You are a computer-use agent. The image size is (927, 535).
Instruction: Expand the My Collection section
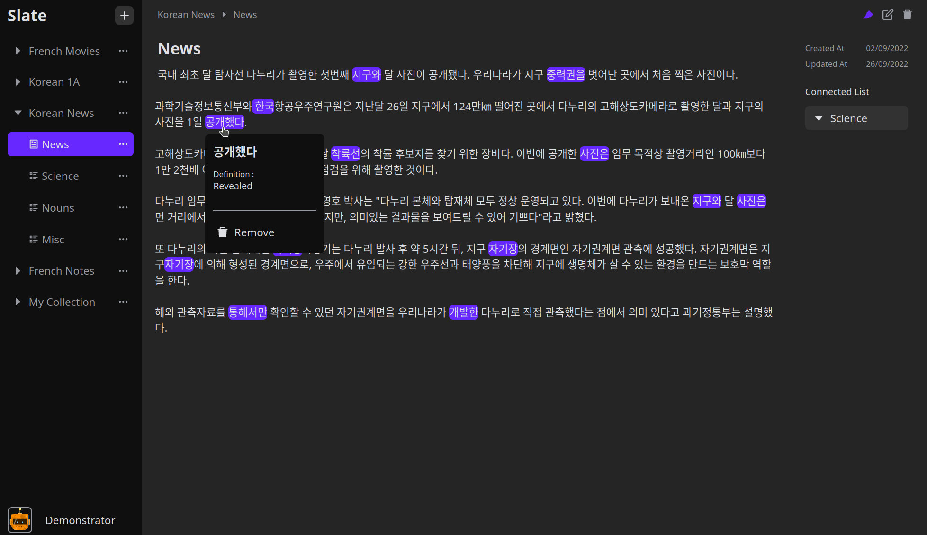coord(18,302)
